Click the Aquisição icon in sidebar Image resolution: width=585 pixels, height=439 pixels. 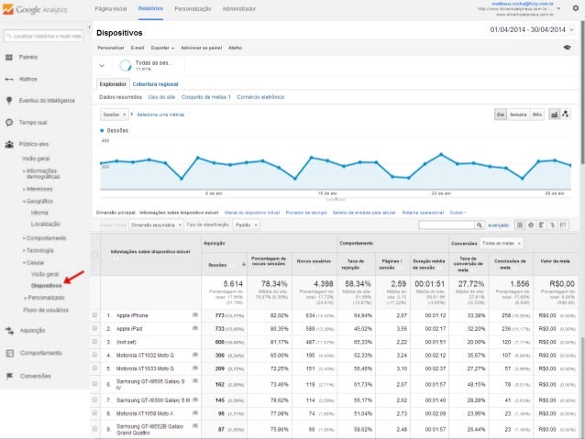(x=8, y=330)
